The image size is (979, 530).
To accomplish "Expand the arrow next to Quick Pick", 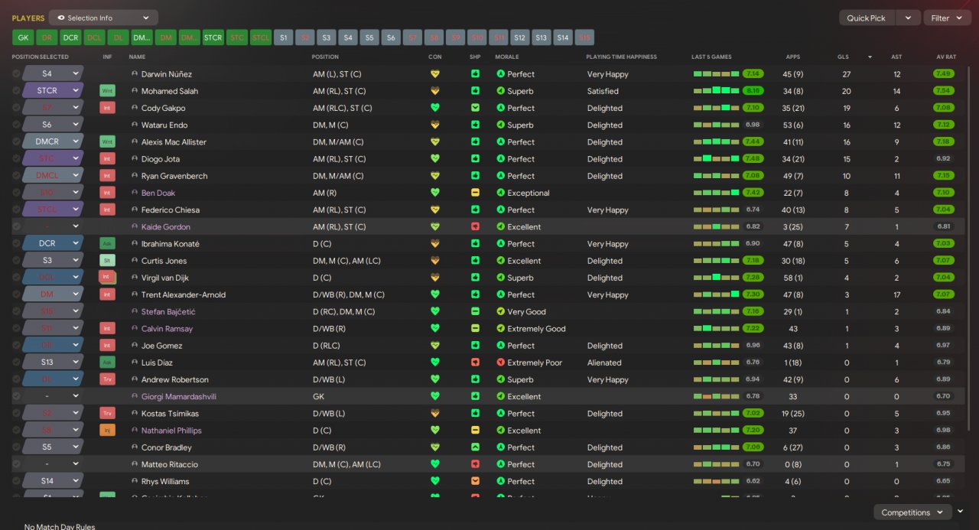I will [x=908, y=18].
